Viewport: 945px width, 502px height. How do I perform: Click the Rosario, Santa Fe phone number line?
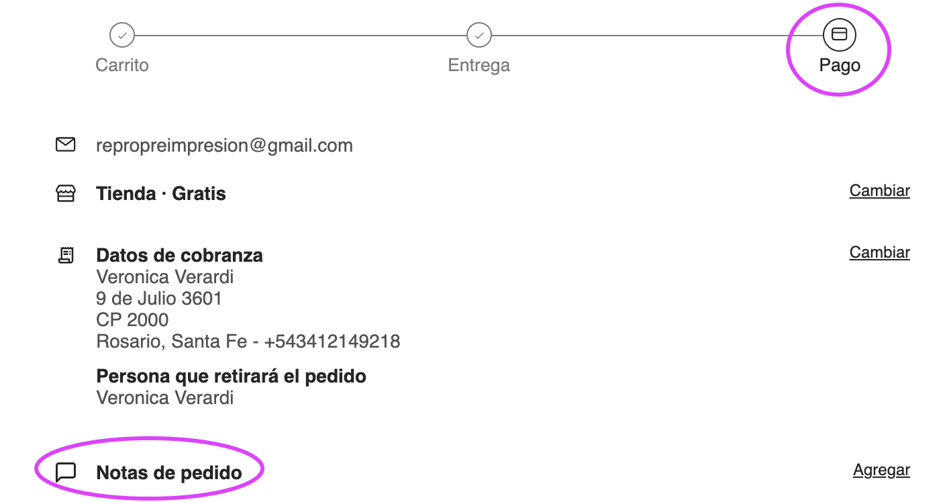tap(248, 342)
